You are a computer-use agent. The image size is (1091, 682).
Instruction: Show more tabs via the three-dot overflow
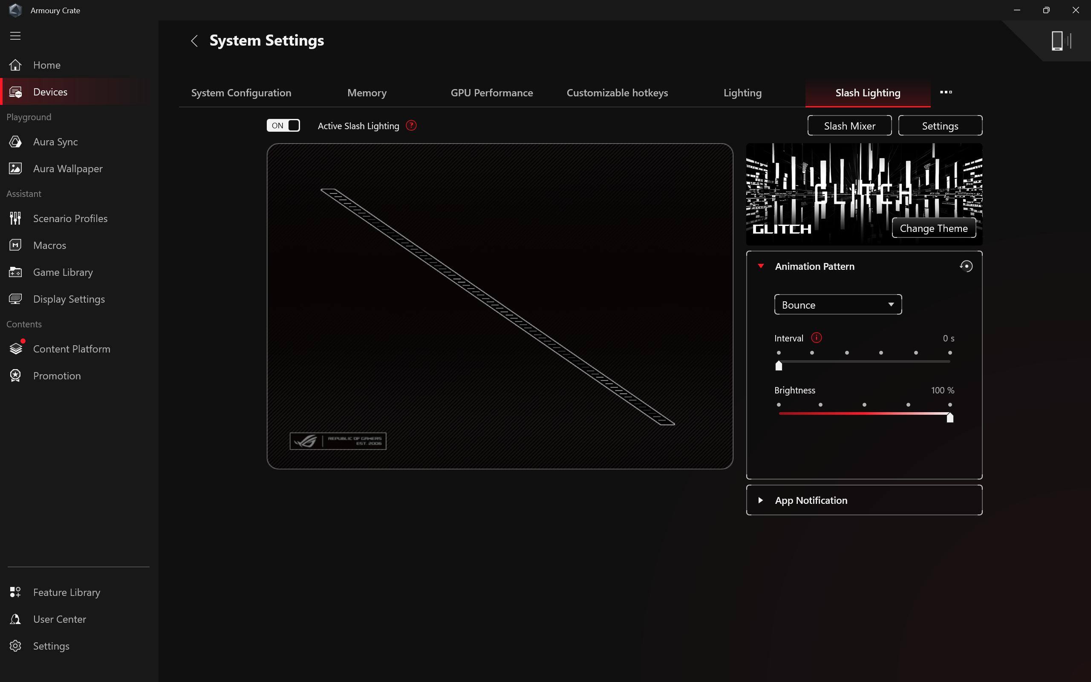coord(946,92)
